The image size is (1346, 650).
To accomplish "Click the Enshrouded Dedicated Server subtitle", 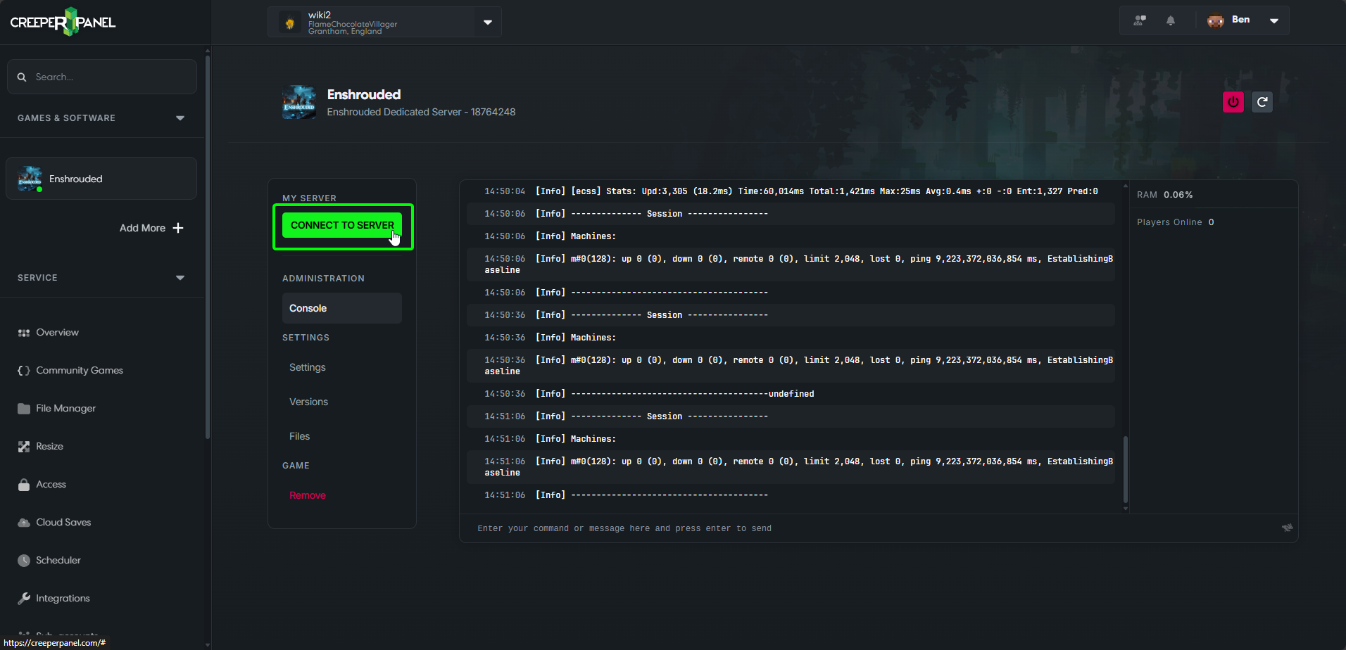I will (x=421, y=112).
